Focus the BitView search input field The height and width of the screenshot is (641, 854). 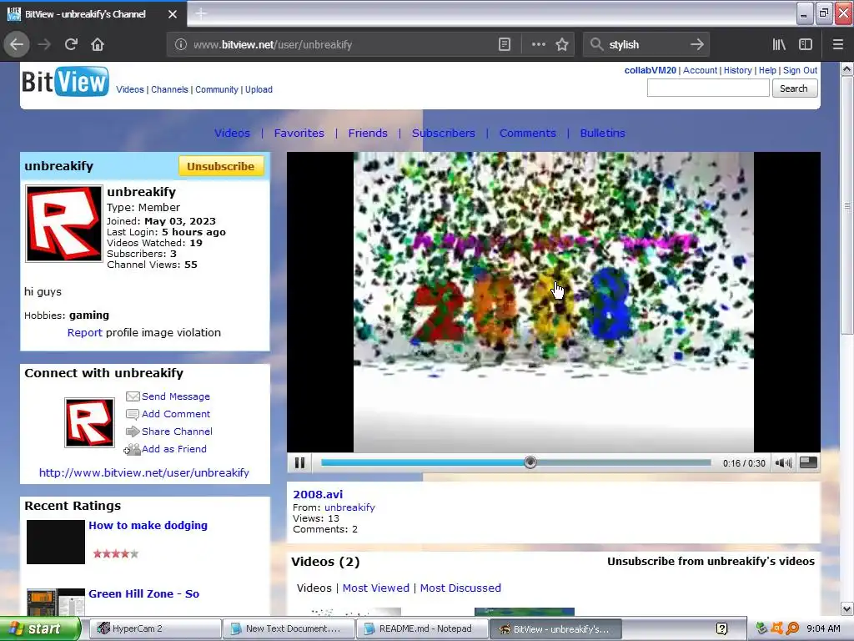pos(708,88)
